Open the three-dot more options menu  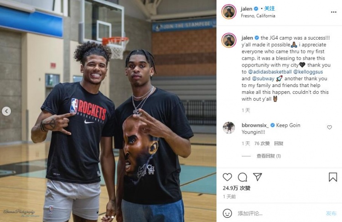333,12
